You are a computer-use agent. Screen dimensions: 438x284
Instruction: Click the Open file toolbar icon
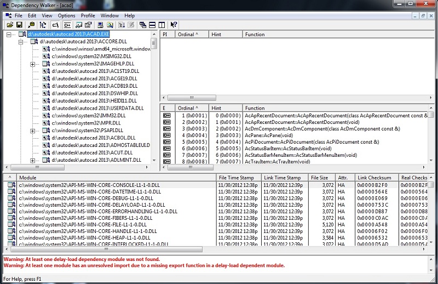click(x=10, y=25)
